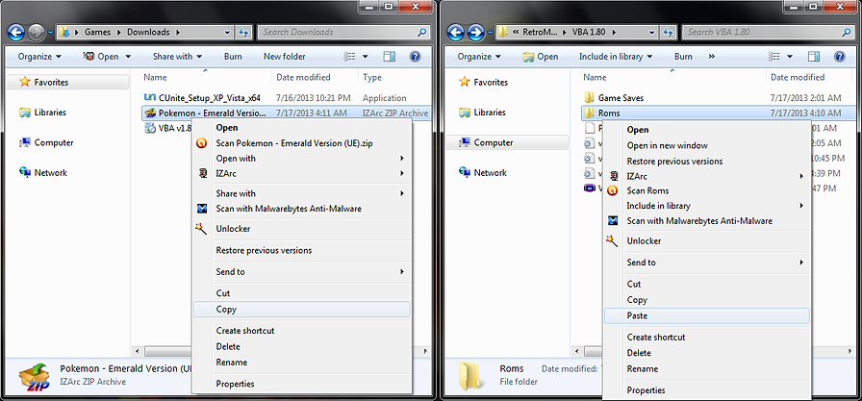Viewport: 862px width, 401px height.
Task: Toggle preview pane icon in Downloads window
Action: [x=390, y=57]
